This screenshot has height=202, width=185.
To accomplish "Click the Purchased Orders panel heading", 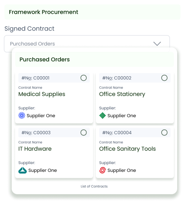I will tap(45, 60).
